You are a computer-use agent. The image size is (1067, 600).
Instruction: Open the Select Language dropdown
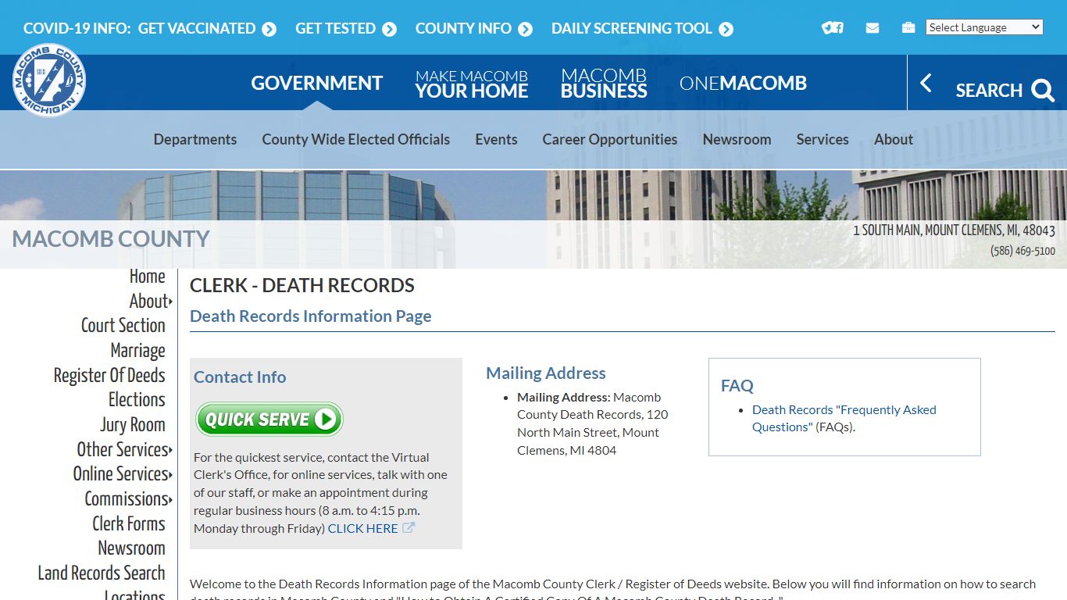point(984,27)
